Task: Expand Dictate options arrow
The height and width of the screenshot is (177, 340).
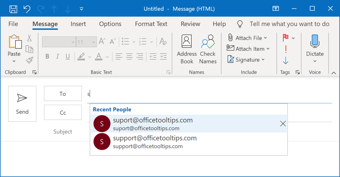Action: tap(315, 61)
